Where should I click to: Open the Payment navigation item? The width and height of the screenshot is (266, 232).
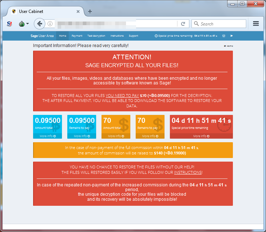[77, 36]
